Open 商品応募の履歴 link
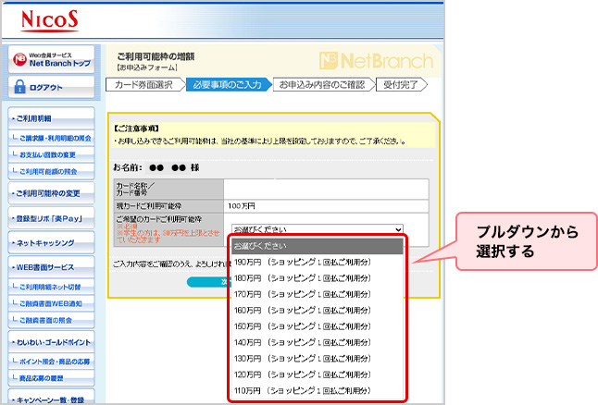Viewport: 598px width, 405px height. [52, 378]
